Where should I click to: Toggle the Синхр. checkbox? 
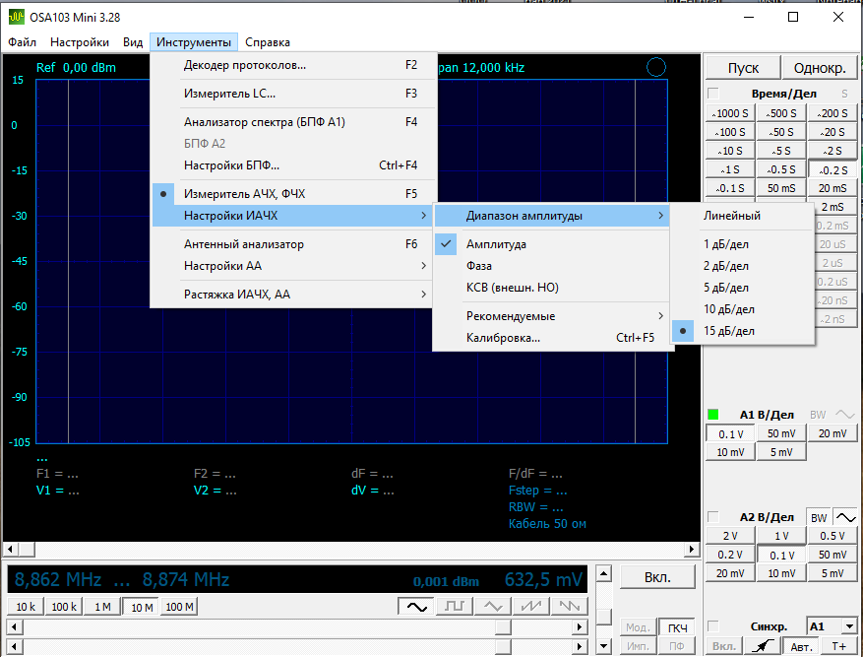tap(713, 626)
